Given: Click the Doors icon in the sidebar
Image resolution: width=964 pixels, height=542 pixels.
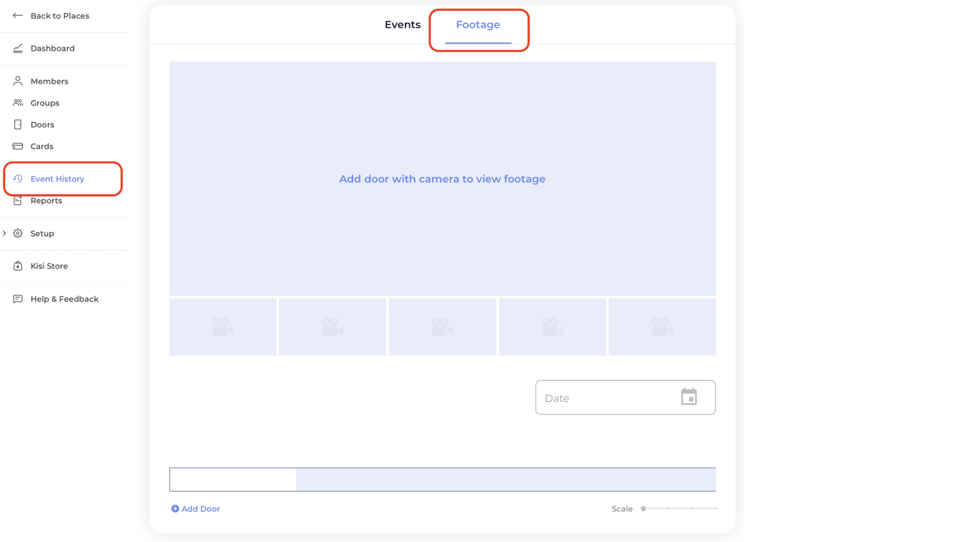Looking at the screenshot, I should click(x=17, y=124).
